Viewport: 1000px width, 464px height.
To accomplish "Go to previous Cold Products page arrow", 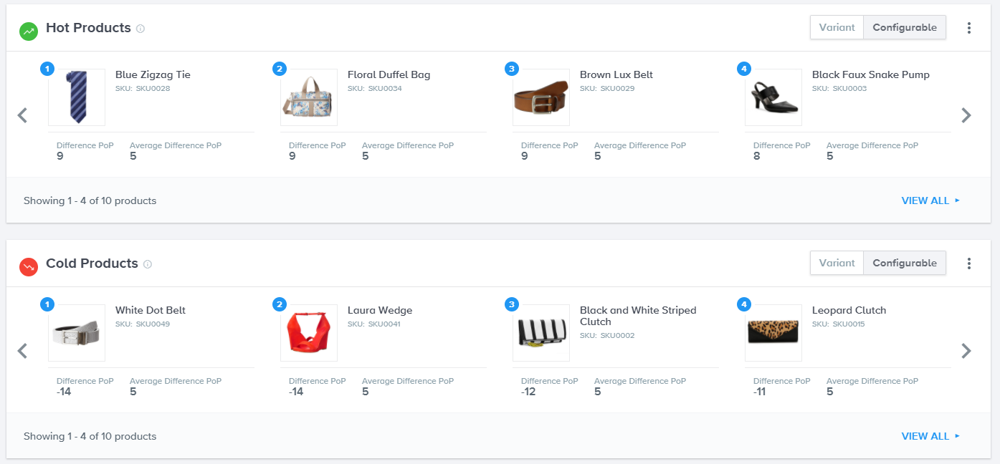I will tap(22, 350).
